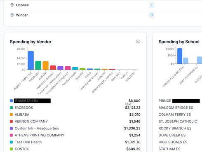Select ATHENS PRINTING COMPANY in vendor list
The width and height of the screenshot is (202, 152).
pos(40,135)
